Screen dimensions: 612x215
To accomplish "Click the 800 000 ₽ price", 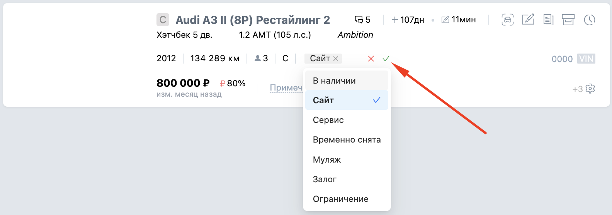I will click(183, 83).
